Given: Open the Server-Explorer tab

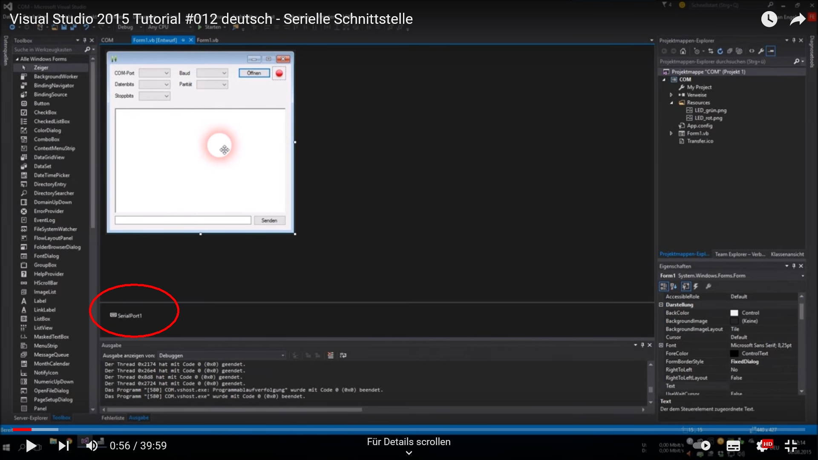Looking at the screenshot, I should (x=31, y=418).
